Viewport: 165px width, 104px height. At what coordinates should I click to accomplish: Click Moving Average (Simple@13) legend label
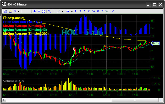click(25, 30)
